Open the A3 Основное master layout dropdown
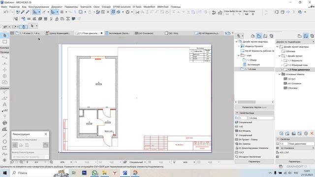The height and width of the screenshot is (177, 315). click(297, 148)
